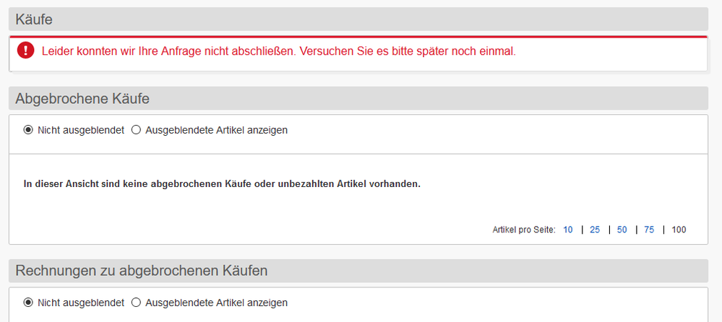The height and width of the screenshot is (322, 722).
Task: Click Ausgeblendete Artikel anzeigen label in Rechnungen section
Action: (x=217, y=303)
